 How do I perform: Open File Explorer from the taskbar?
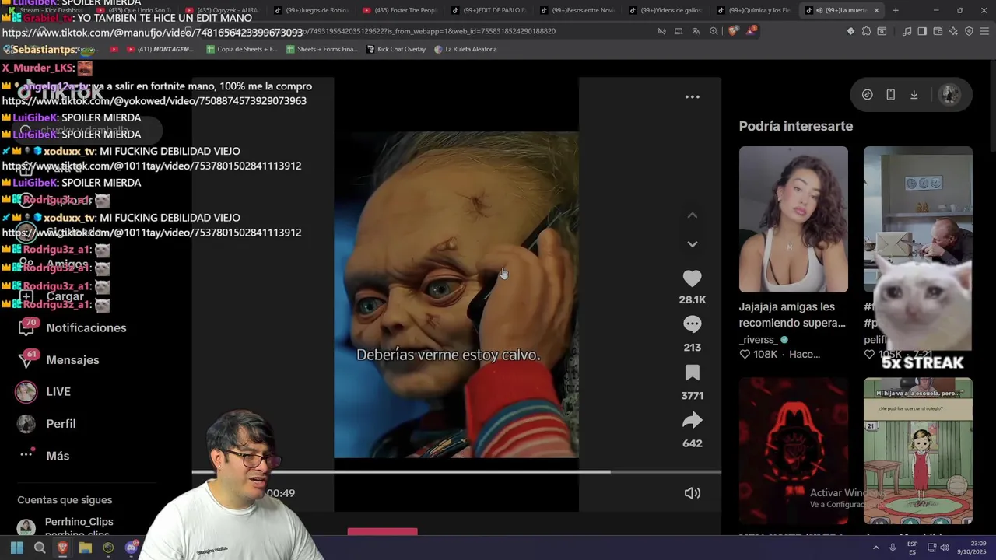(86, 548)
